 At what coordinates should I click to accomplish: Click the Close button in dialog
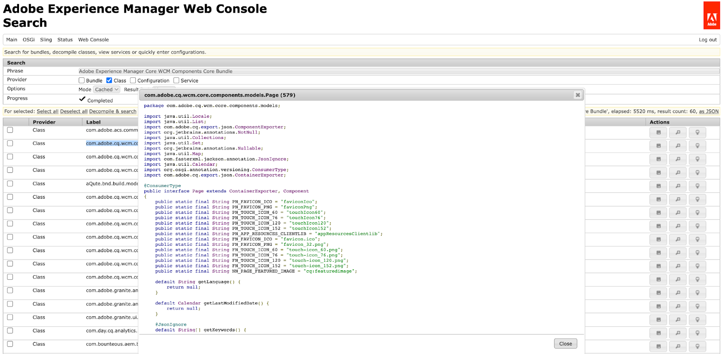566,344
